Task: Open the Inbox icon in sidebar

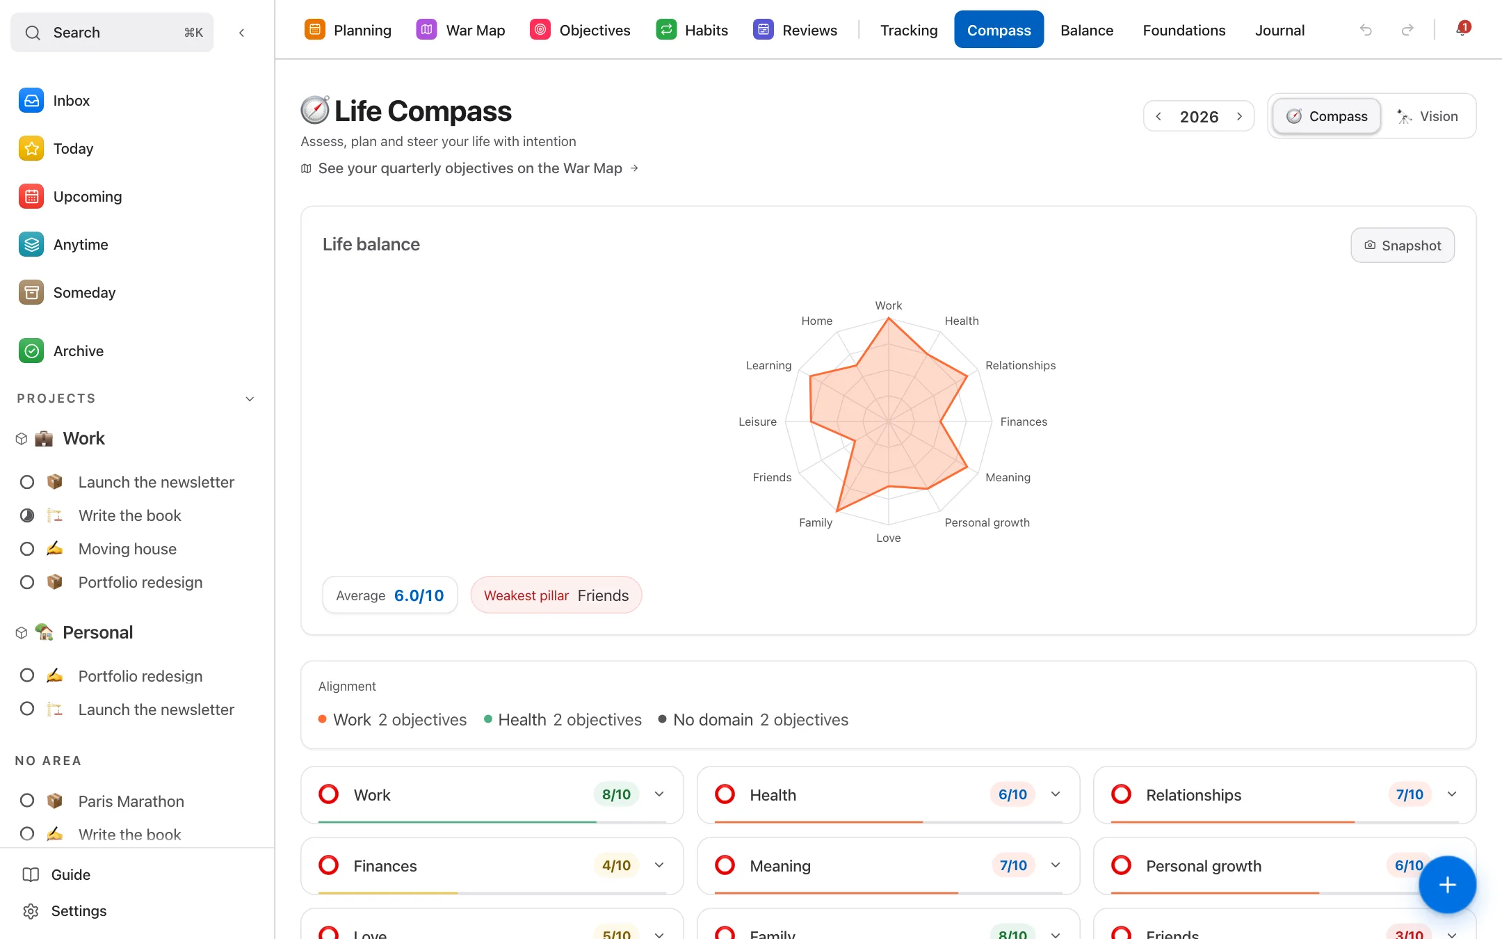Action: 31,101
